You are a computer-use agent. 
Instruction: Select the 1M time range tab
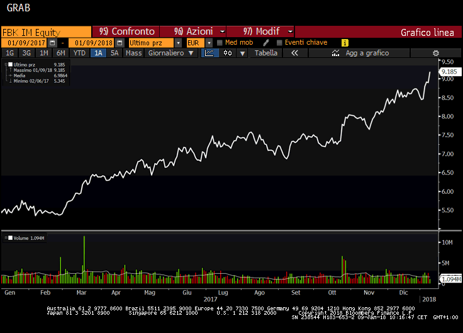click(x=43, y=53)
